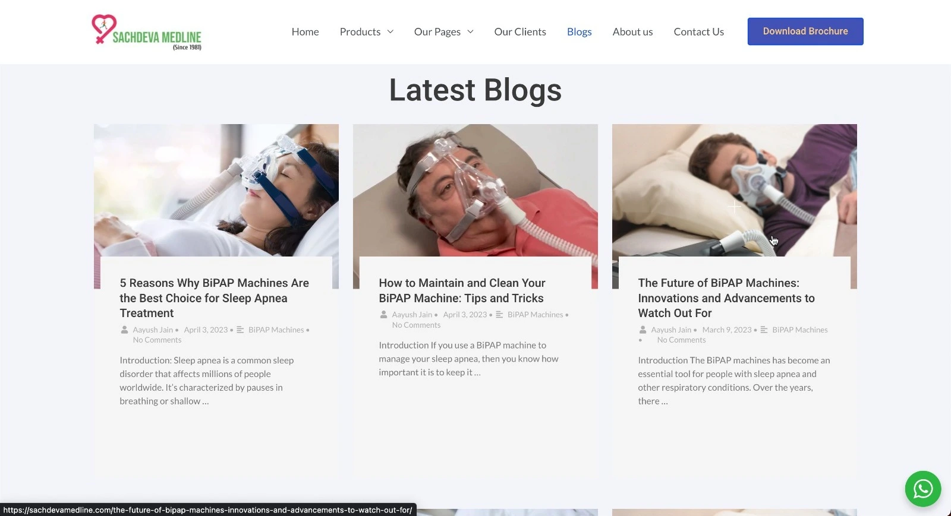Open thumbnail of man sleeping with BiPAP mask on pillow
Image resolution: width=951 pixels, height=516 pixels.
tap(735, 190)
